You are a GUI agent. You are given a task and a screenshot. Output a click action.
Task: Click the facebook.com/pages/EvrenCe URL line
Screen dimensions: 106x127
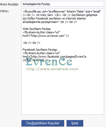click(x=54, y=57)
